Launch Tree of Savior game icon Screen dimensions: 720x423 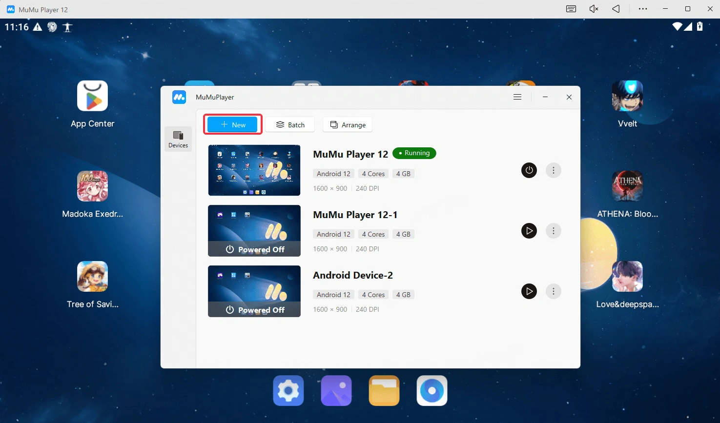pyautogui.click(x=92, y=276)
